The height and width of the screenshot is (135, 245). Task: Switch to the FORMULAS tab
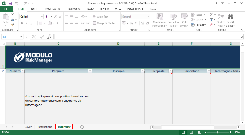click(x=74, y=9)
